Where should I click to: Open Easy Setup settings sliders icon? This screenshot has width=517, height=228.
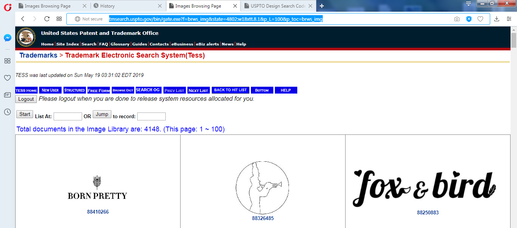click(509, 19)
